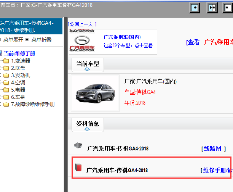This screenshot has width=233, height=192.
Task: Click the 车型:传祺GA4 text
Action: tap(140, 92)
